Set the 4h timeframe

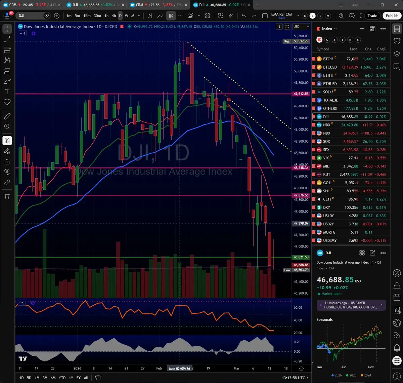(x=114, y=16)
